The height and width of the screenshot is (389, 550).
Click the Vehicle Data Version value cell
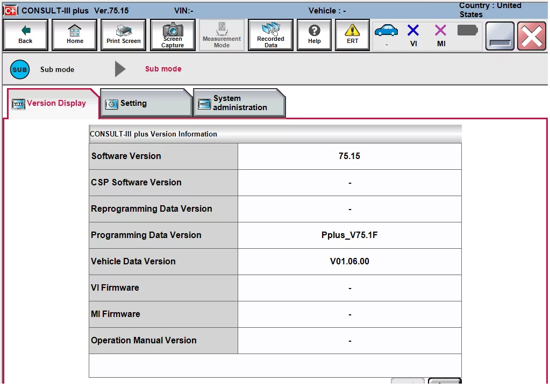tap(349, 261)
